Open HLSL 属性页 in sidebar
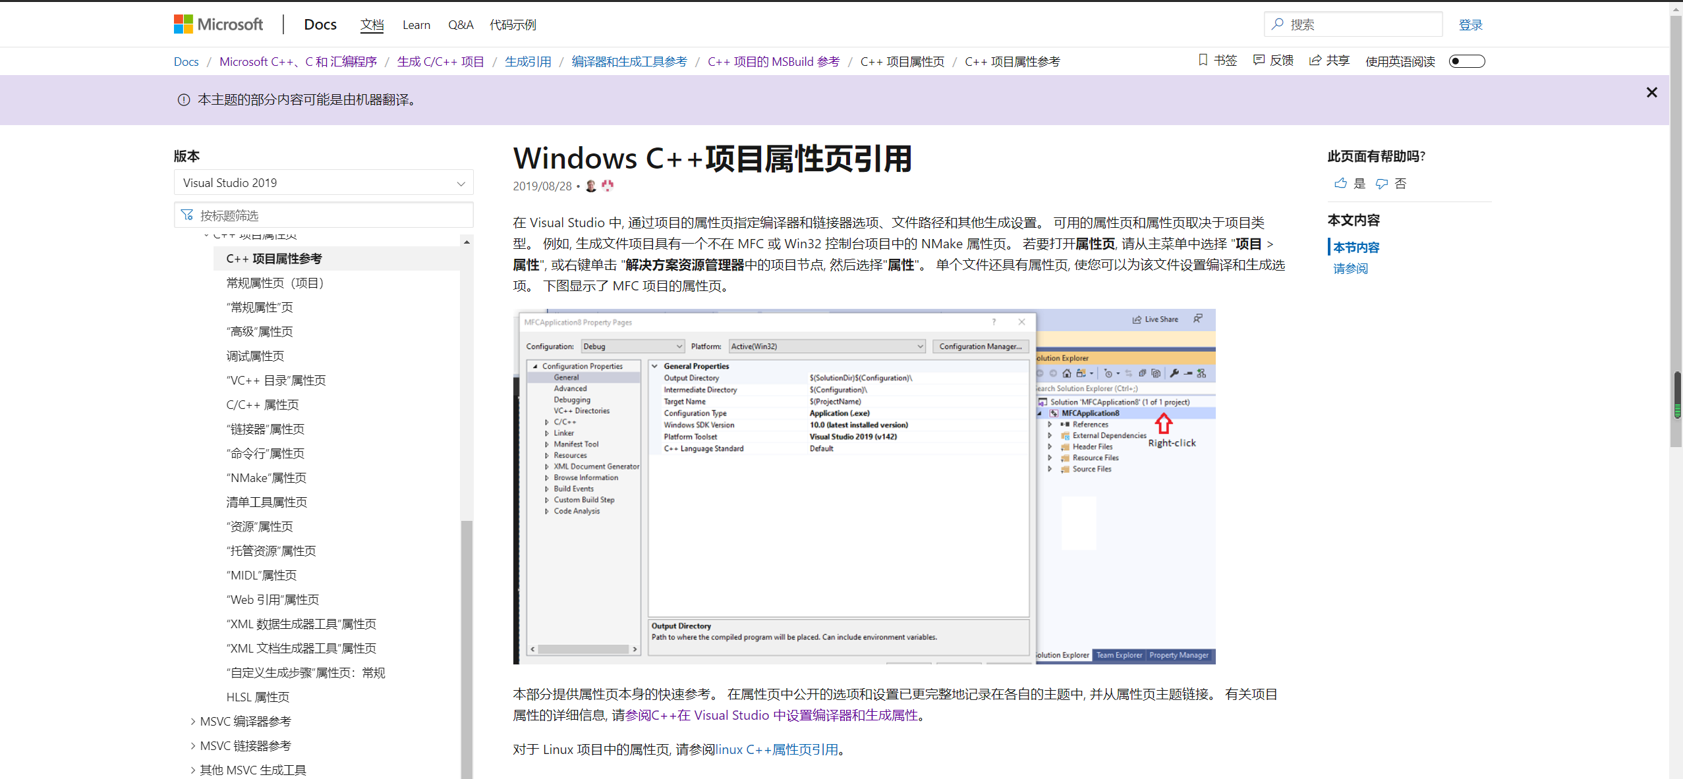1683x779 pixels. [258, 697]
